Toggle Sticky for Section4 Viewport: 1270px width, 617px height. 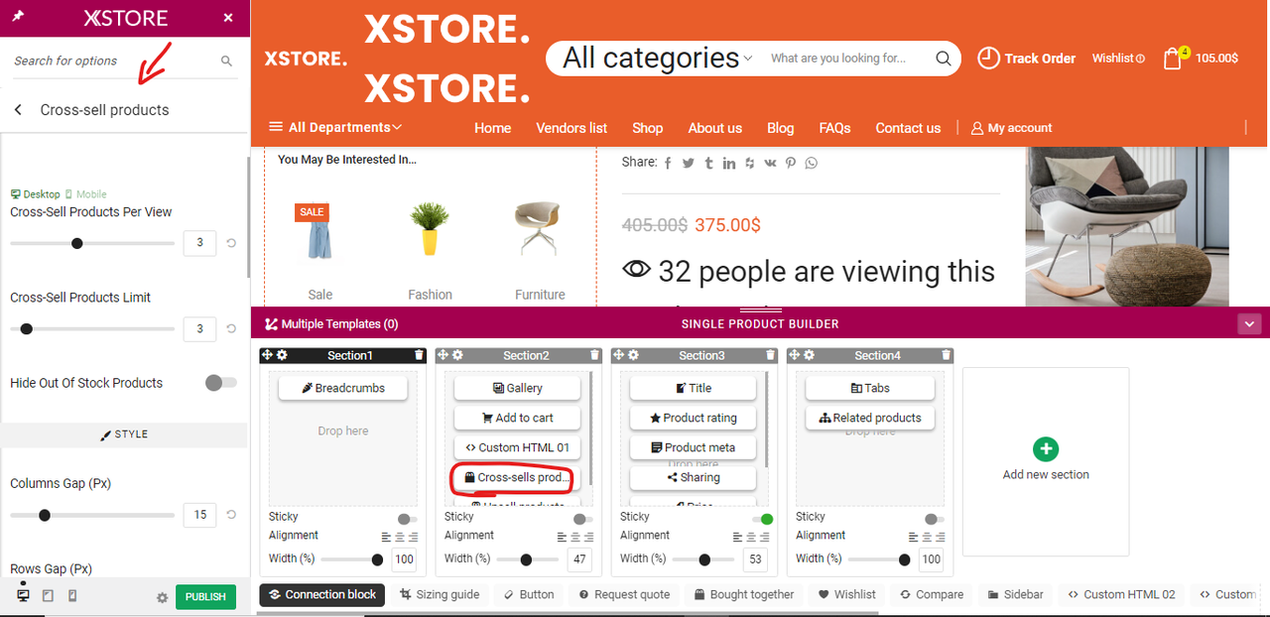click(934, 519)
